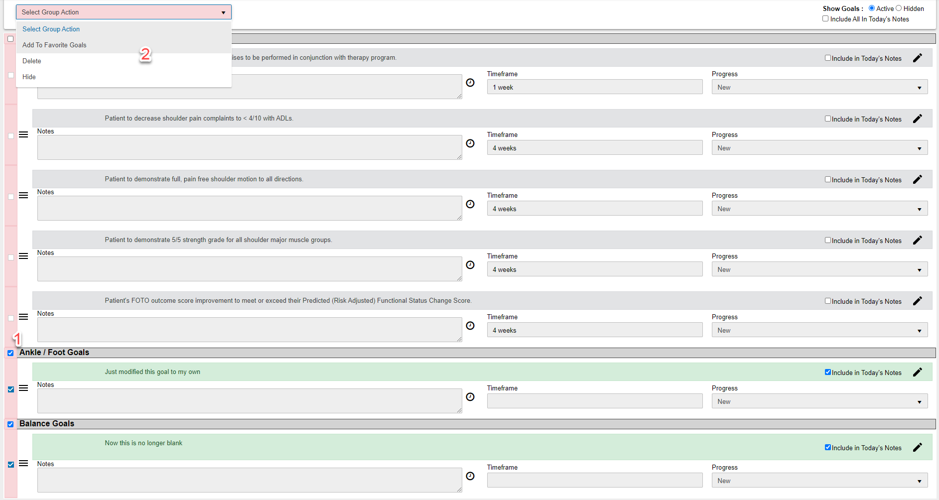
Task: Click the clock icon for the Balance Goals note
Action: point(470,476)
